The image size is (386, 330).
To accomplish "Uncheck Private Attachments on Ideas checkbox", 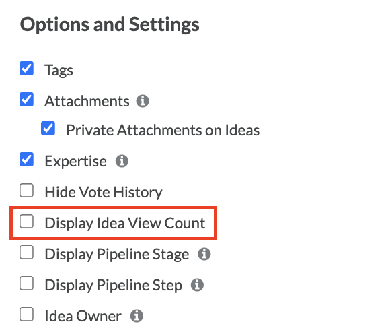I will 48,128.
